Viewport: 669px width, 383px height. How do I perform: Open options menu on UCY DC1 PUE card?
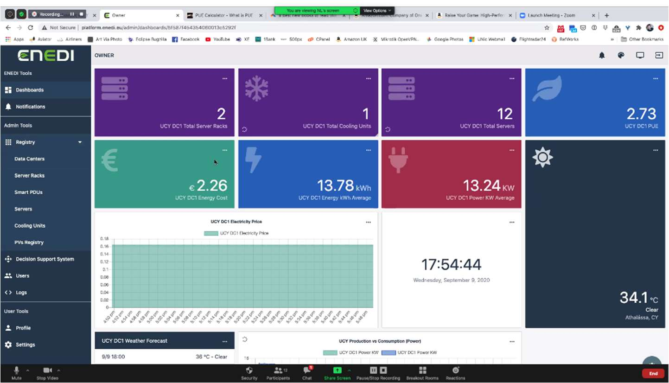pyautogui.click(x=655, y=78)
